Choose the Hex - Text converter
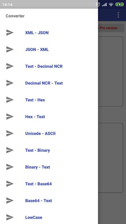Image resolution: width=126 pixels, height=224 pixels. pos(49,116)
